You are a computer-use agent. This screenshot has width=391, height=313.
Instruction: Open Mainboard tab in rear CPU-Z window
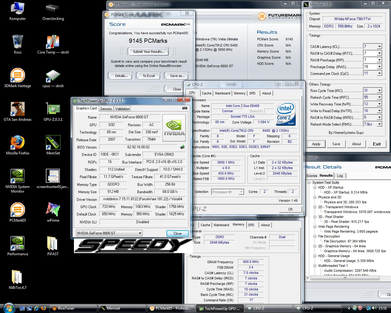[221, 225]
